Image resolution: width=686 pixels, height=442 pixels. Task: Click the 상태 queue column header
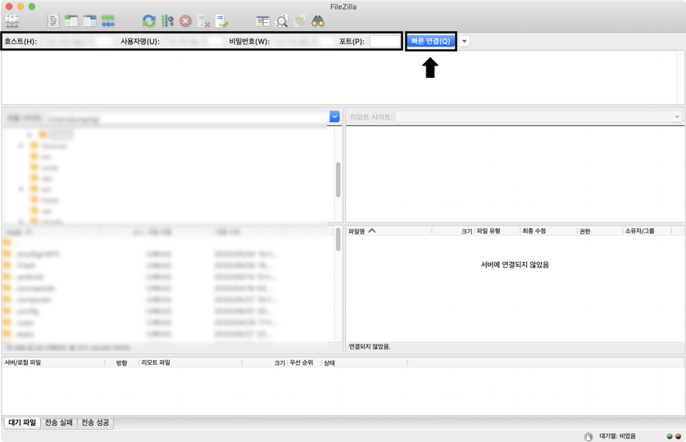coord(365,363)
